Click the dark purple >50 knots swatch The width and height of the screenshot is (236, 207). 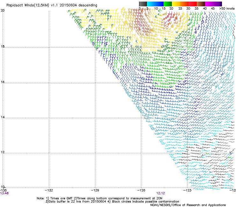[x=221, y=4]
